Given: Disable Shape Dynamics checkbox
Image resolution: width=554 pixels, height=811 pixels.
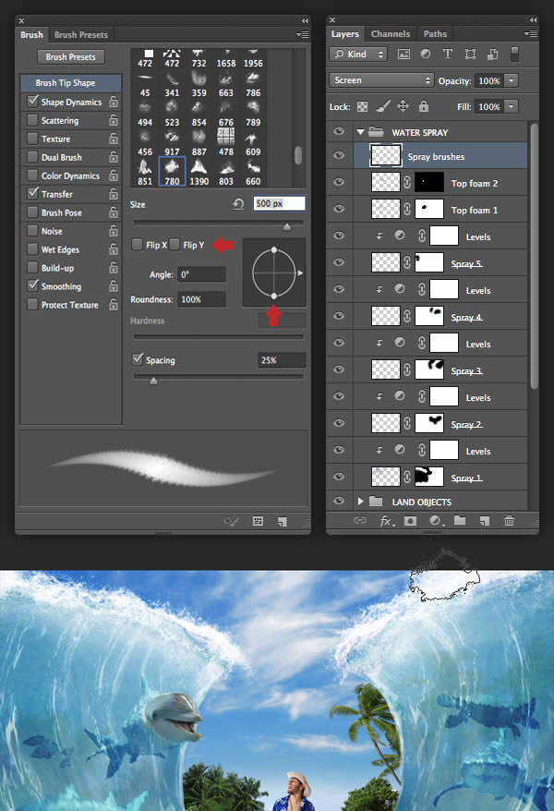Looking at the screenshot, I should [x=32, y=101].
